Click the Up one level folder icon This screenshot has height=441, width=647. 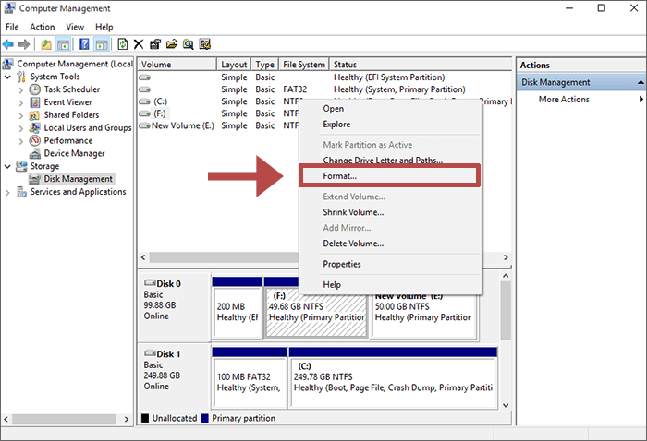46,44
